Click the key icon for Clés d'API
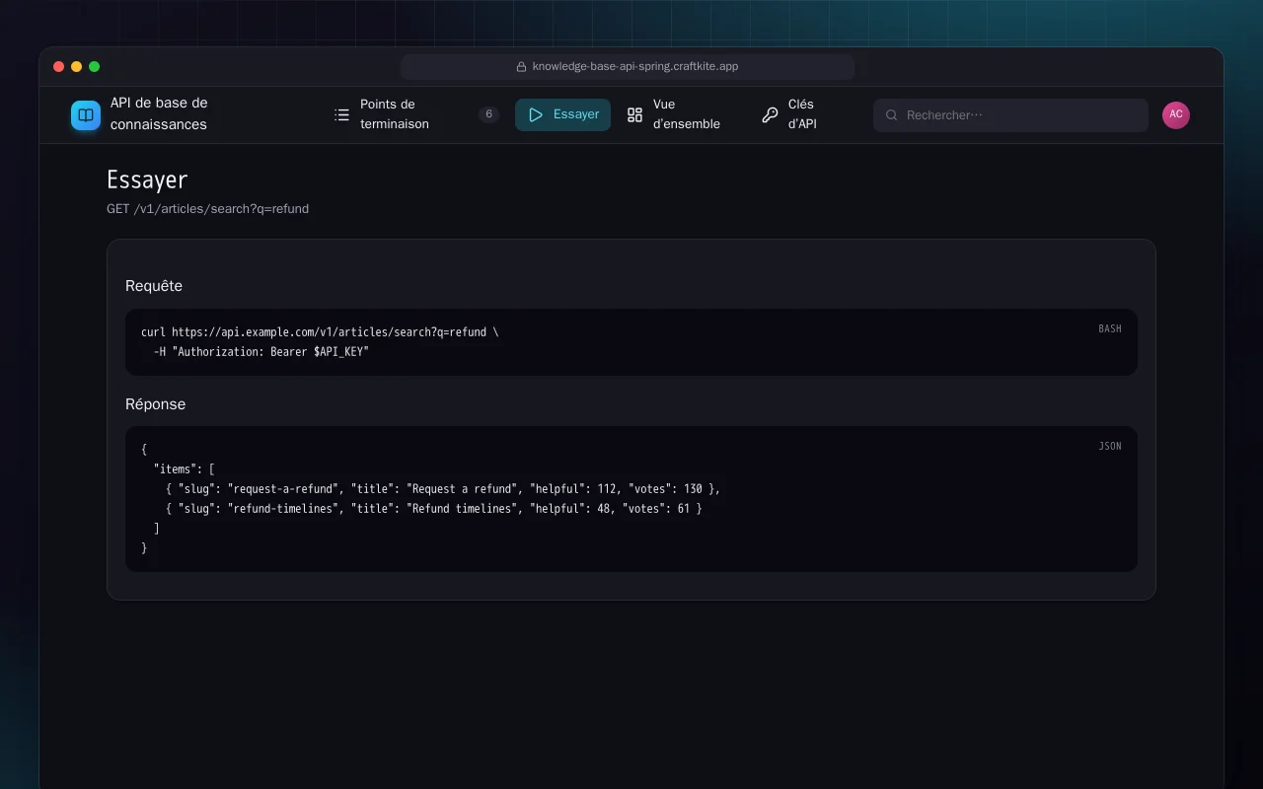1263x789 pixels. [770, 115]
